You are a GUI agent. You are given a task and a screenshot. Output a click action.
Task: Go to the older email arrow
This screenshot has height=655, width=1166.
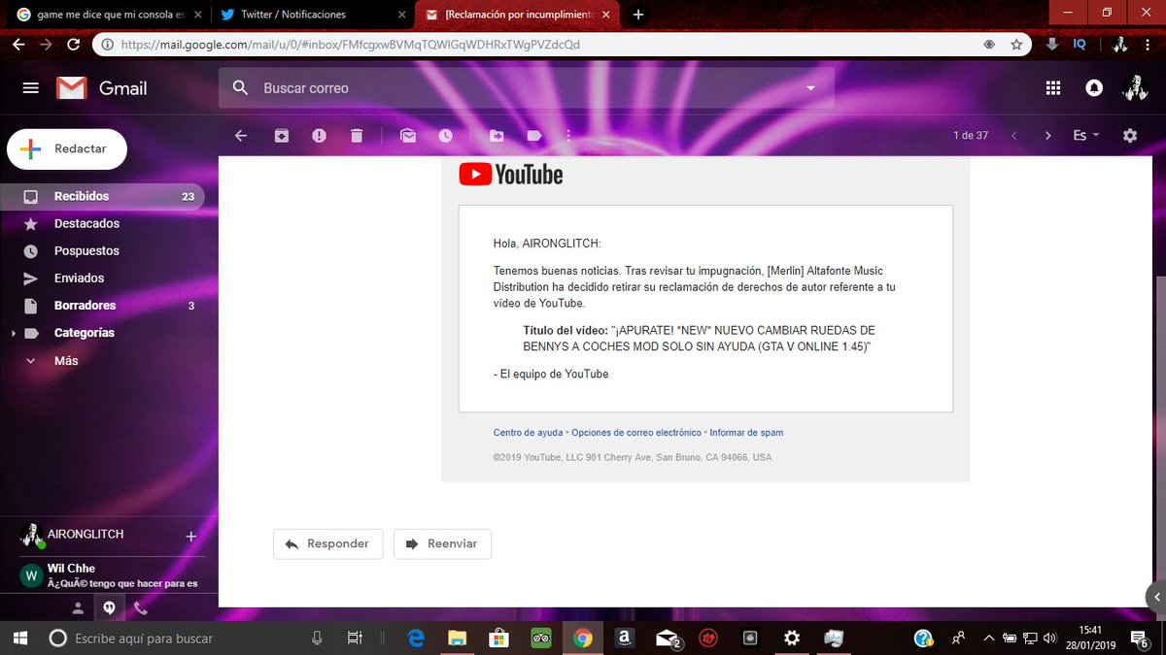pos(1047,136)
